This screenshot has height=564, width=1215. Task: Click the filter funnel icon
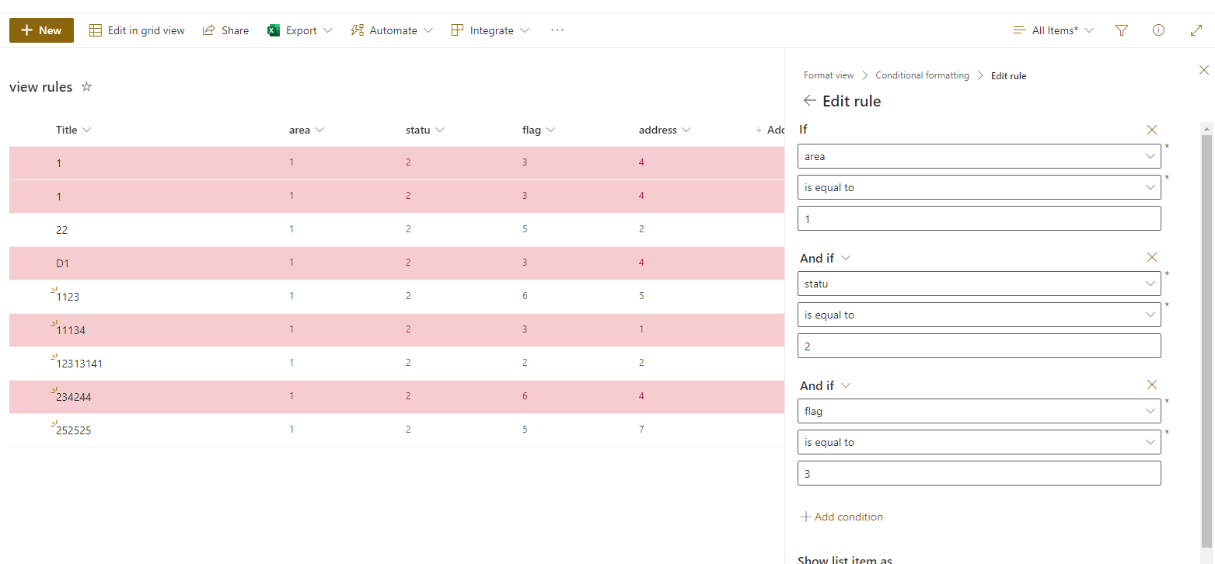(x=1121, y=30)
